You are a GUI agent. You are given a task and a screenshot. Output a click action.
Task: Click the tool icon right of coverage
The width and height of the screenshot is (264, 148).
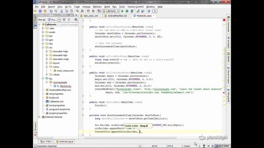point(138,11)
